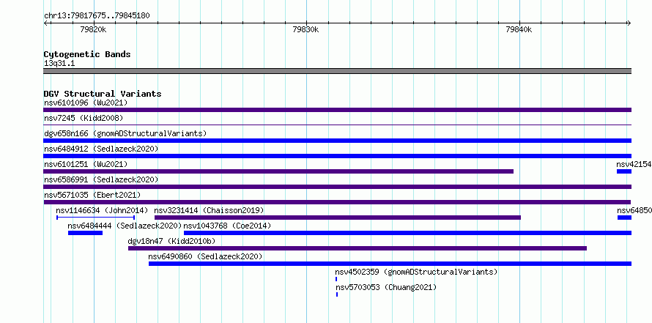Click the truncated nsv42154 label
652x323 pixels.
[x=634, y=164]
